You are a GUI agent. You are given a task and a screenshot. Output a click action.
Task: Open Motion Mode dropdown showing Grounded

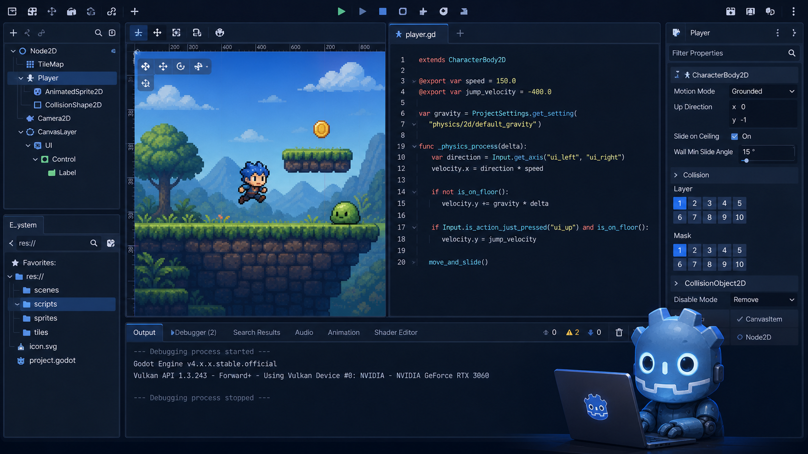coord(763,91)
